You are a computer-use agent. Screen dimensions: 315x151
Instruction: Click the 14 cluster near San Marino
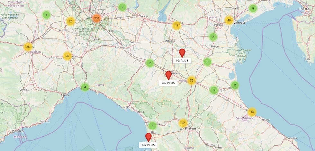pos(252,112)
